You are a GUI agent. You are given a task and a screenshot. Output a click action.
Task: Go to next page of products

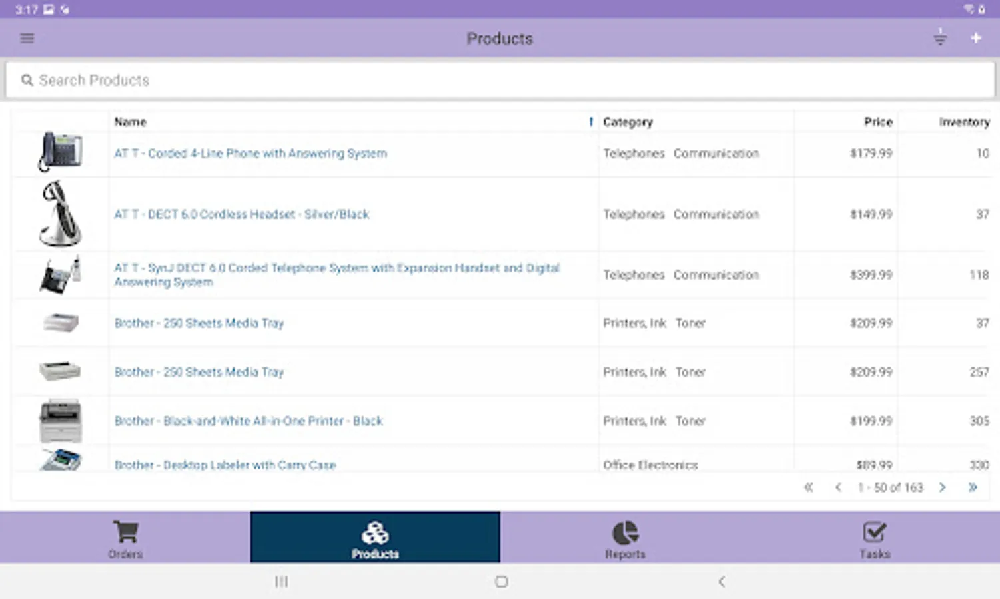tap(942, 487)
